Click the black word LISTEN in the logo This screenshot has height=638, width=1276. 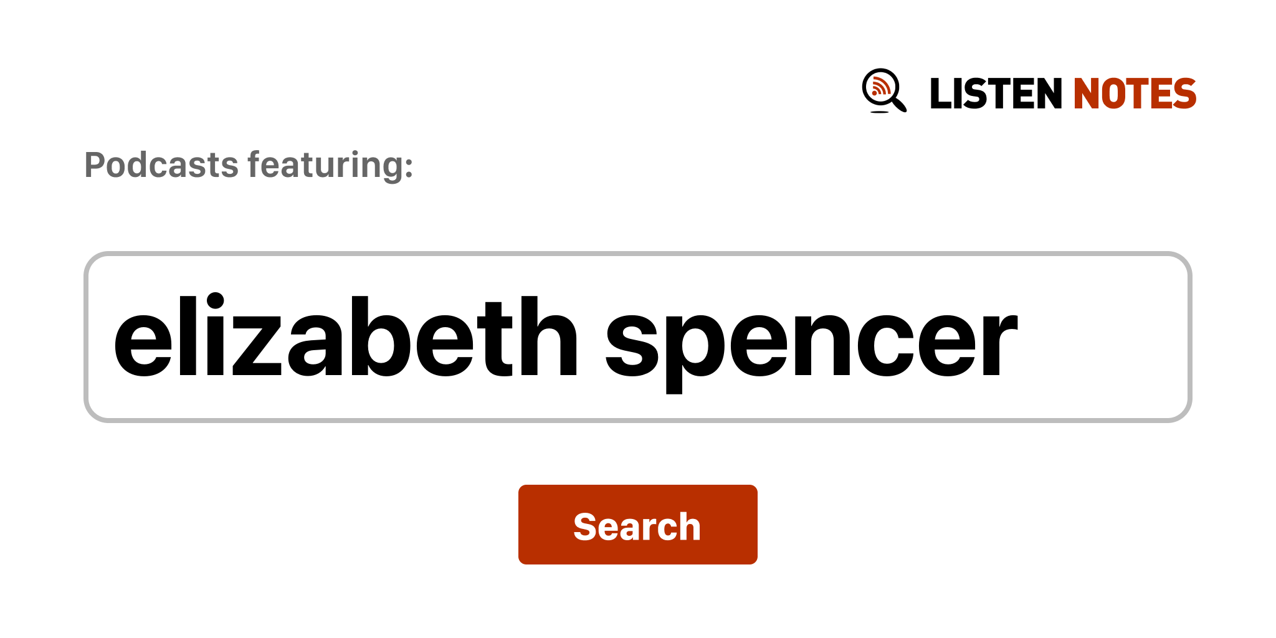click(995, 94)
